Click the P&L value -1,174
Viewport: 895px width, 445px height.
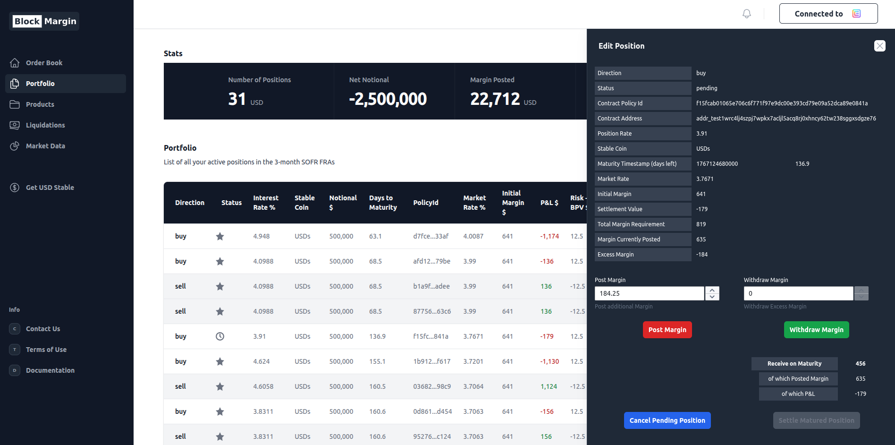[x=549, y=236]
